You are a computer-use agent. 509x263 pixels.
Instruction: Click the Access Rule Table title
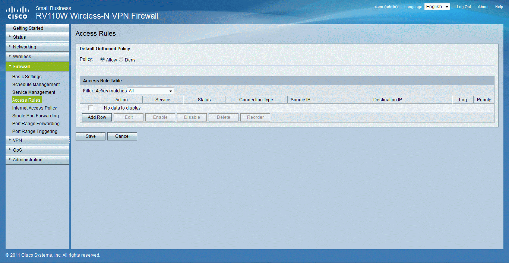(x=102, y=81)
